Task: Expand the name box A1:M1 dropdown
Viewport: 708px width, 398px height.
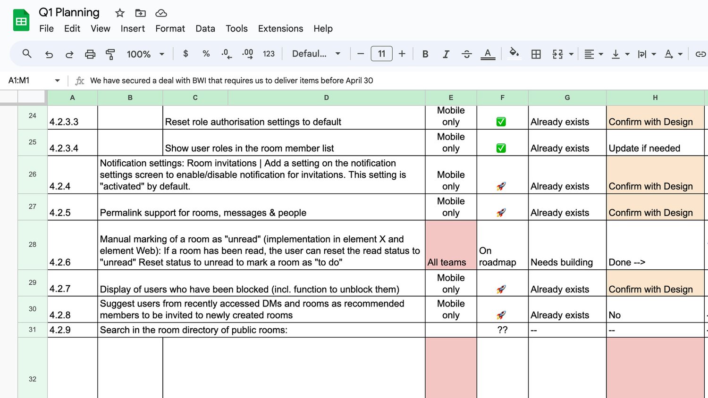Action: click(58, 81)
